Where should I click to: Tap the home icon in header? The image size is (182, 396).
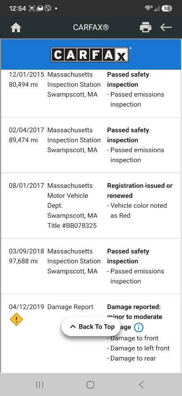click(x=16, y=28)
